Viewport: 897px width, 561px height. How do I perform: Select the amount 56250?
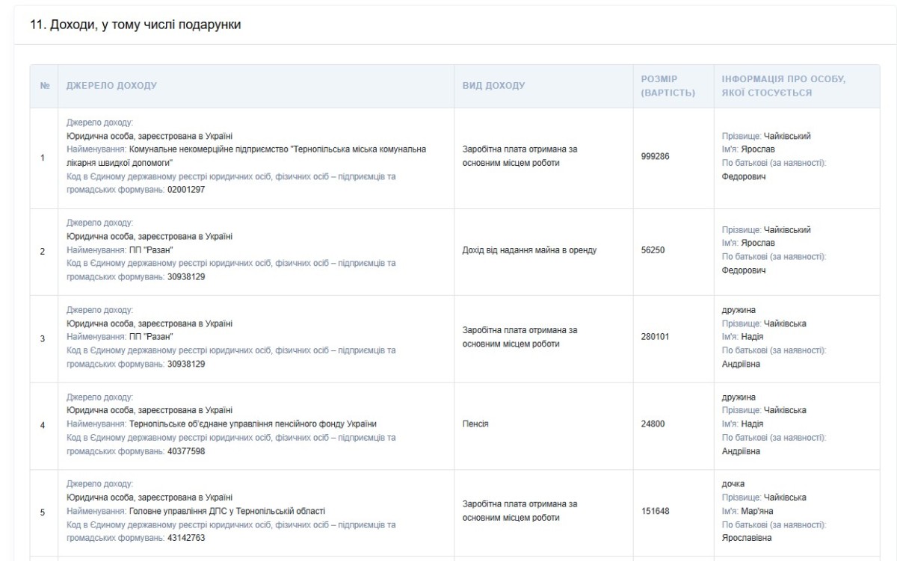653,250
